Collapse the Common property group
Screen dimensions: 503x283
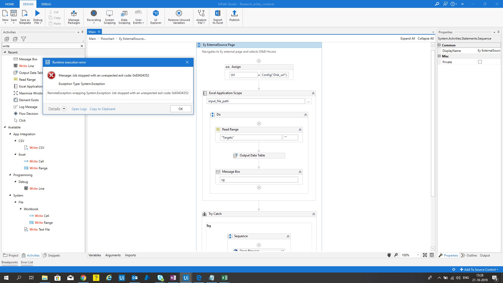[439, 45]
